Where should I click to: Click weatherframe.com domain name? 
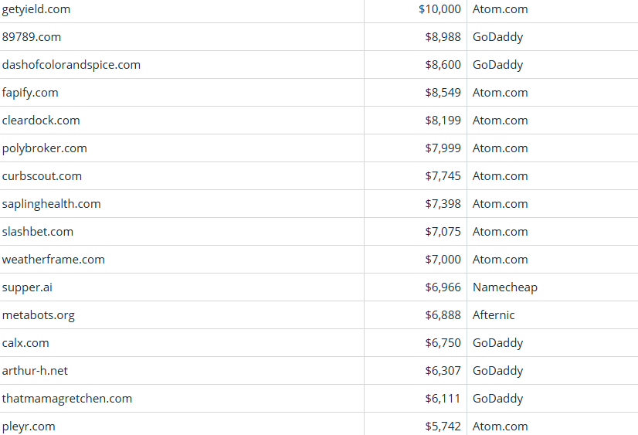[53, 260]
